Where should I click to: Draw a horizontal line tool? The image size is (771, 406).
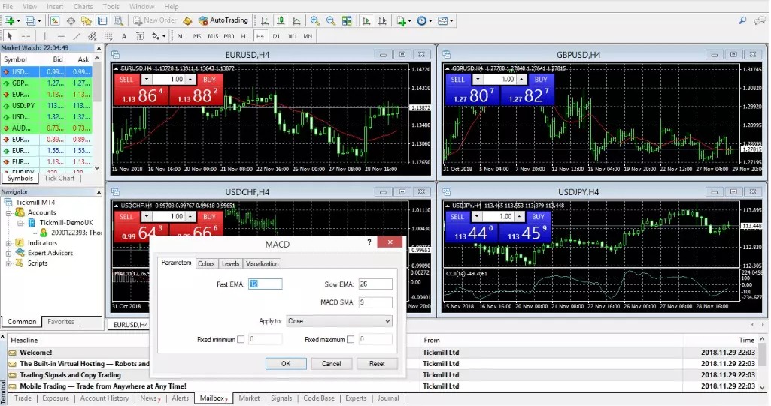point(61,36)
